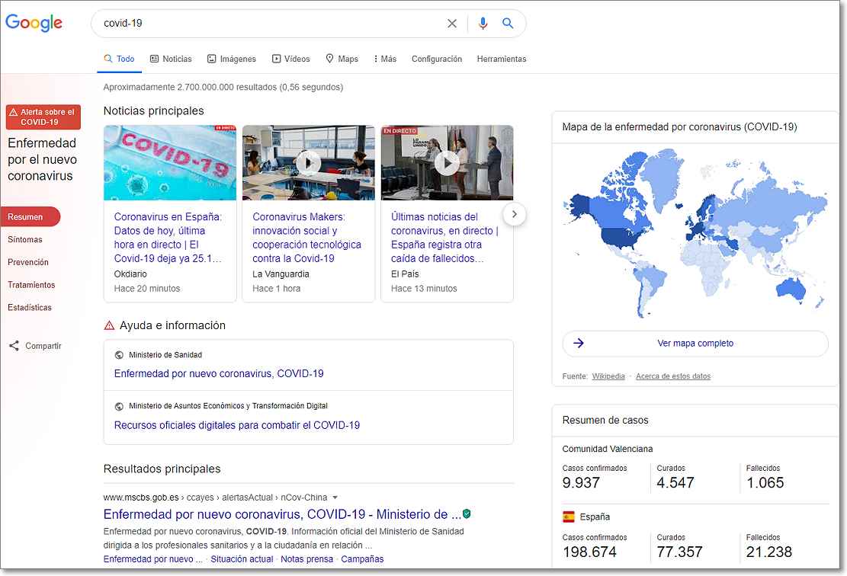Select the Todo tab
This screenshot has height=576, width=847.
click(120, 59)
